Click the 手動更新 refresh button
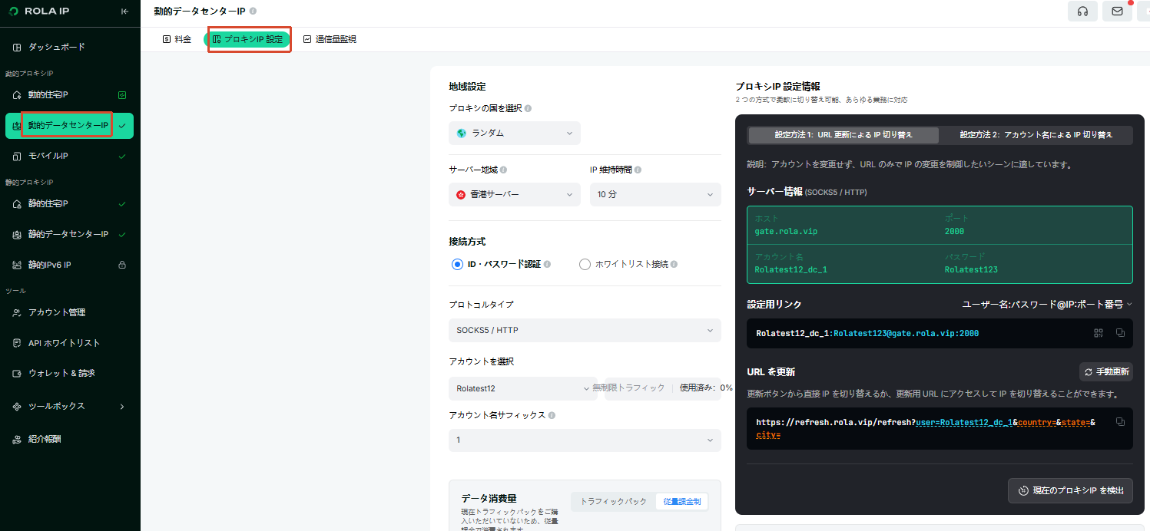 click(x=1106, y=371)
